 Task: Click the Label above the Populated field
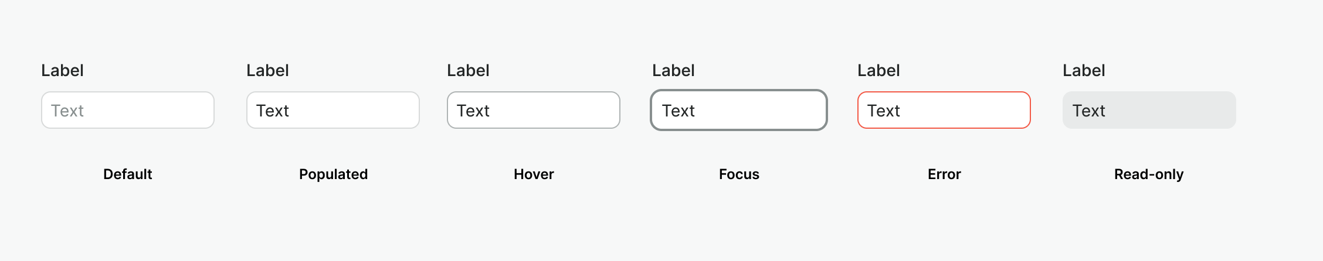click(x=267, y=71)
